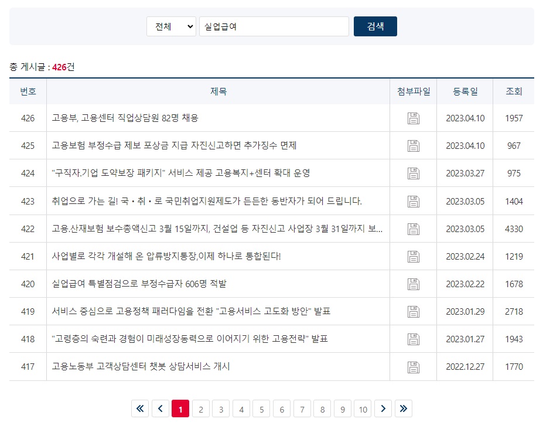
Task: Open the attachment of post 417 챗봇 상담서비스
Action: click(x=413, y=366)
